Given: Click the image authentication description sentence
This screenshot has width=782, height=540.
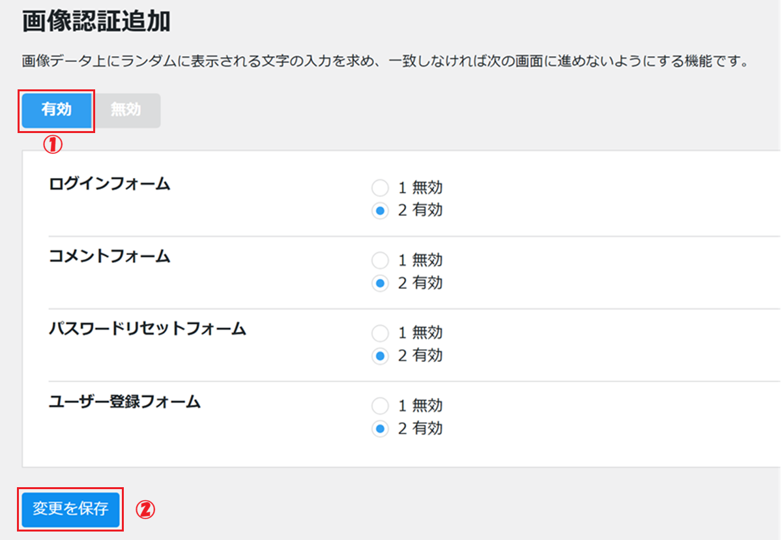Looking at the screenshot, I should (383, 63).
